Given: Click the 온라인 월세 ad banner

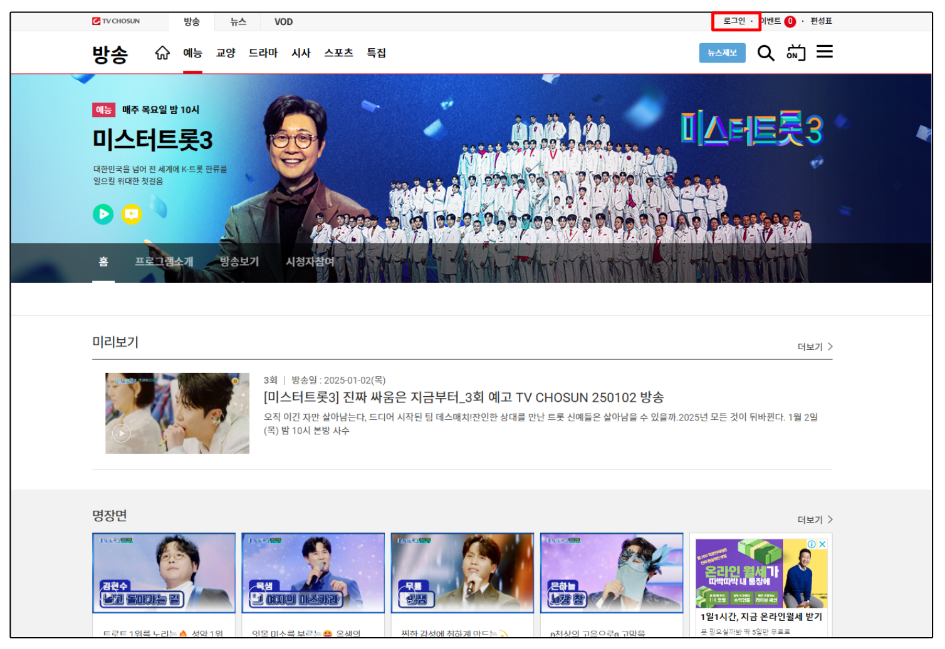Looking at the screenshot, I should (761, 573).
